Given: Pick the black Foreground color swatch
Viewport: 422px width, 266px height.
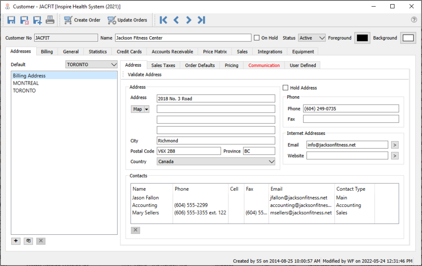Looking at the screenshot, I should 362,38.
